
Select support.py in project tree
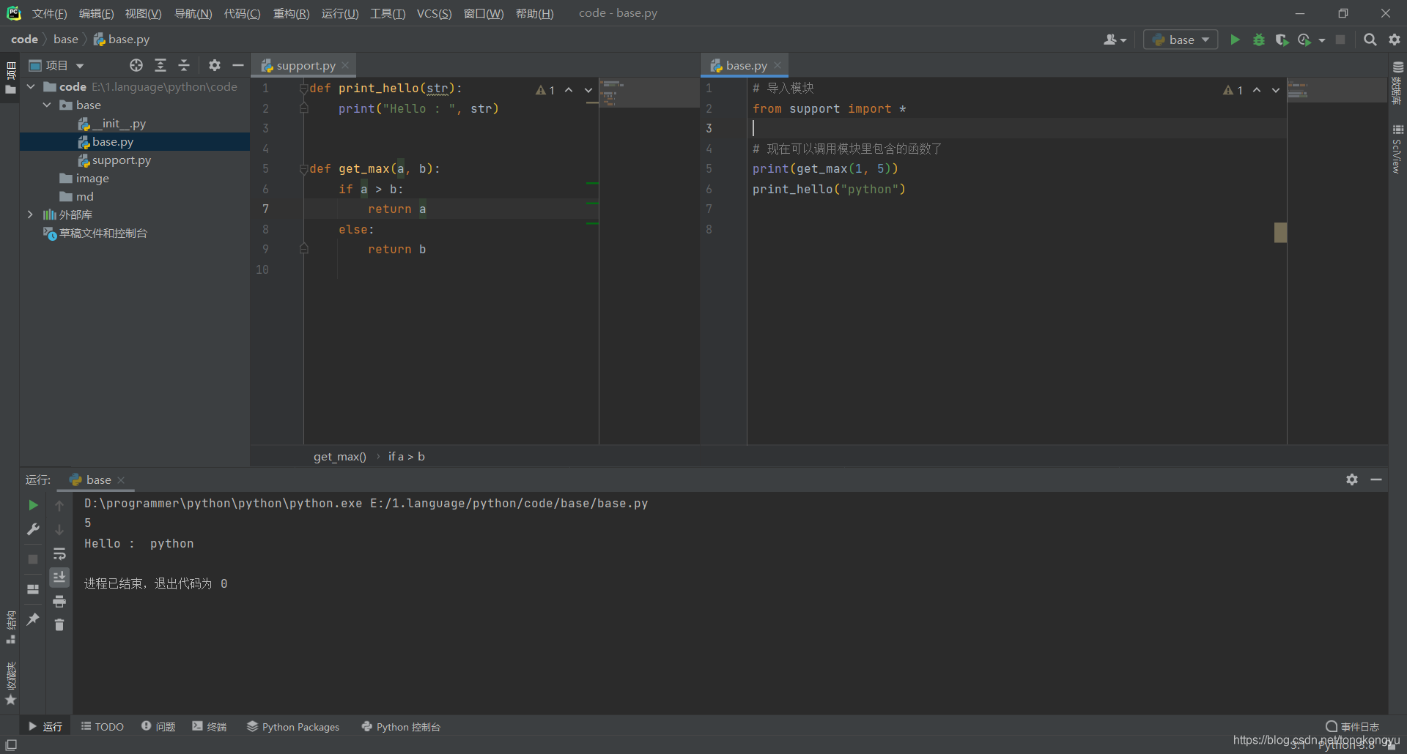[121, 160]
